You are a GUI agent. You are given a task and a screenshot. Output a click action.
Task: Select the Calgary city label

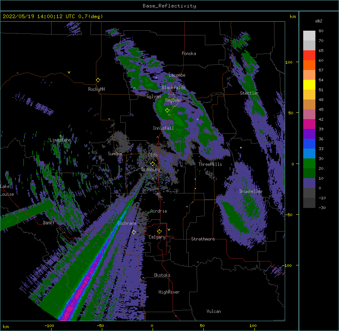coord(157,237)
